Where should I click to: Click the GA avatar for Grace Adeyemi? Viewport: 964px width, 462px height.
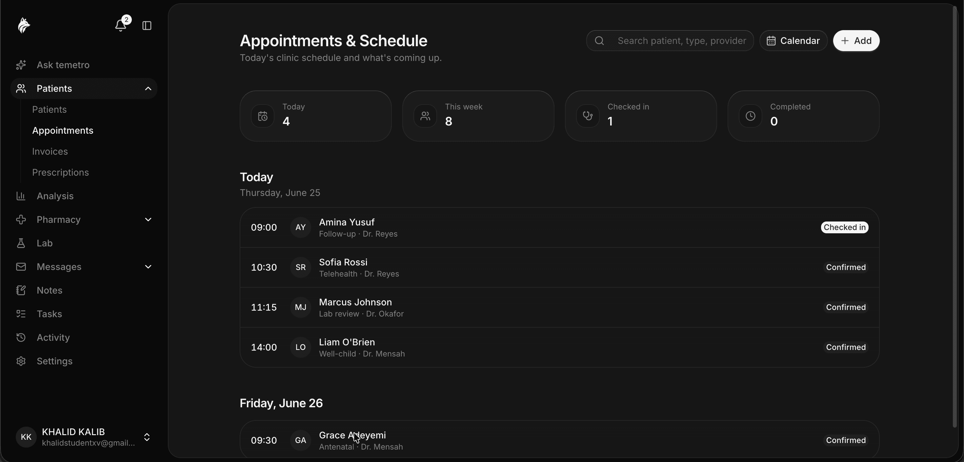300,440
